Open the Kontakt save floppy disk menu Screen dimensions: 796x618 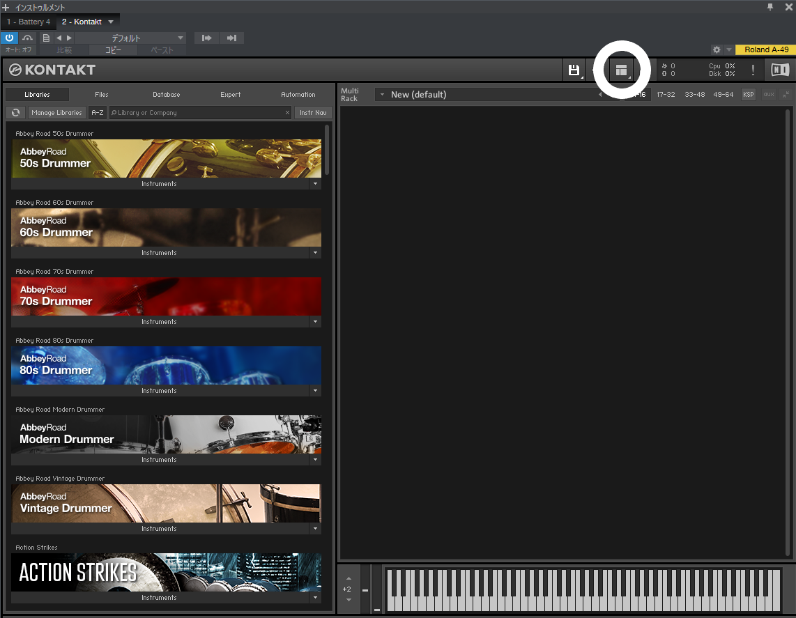click(x=574, y=70)
